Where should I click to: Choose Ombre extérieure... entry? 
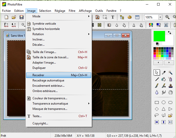point(59,91)
